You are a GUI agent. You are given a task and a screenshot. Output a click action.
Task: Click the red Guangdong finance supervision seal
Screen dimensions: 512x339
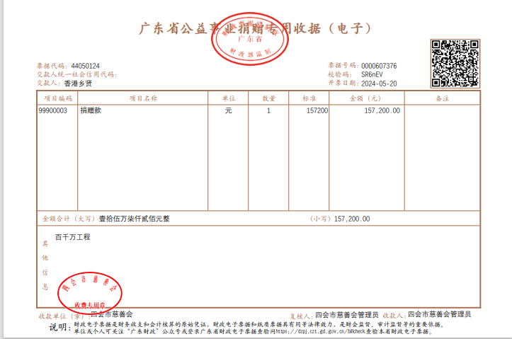(x=250, y=39)
